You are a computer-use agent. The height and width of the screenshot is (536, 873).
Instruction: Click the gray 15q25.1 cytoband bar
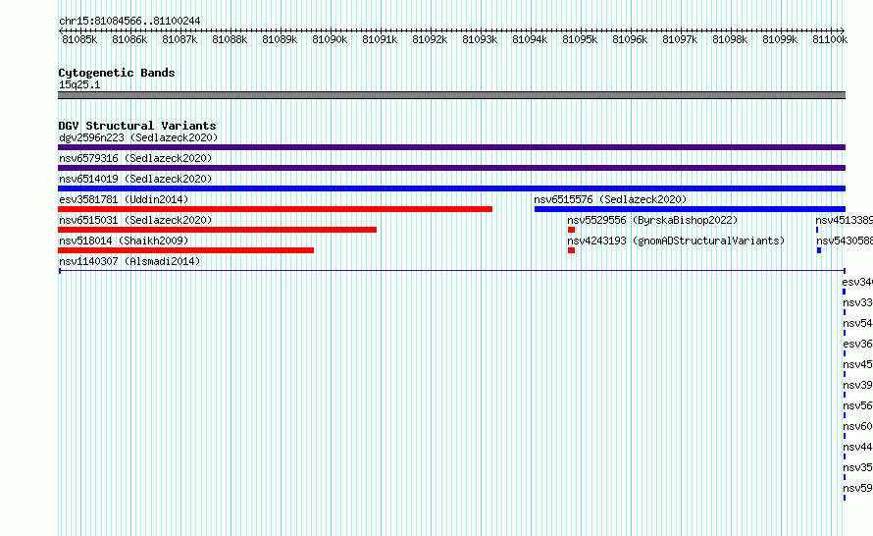(x=451, y=95)
